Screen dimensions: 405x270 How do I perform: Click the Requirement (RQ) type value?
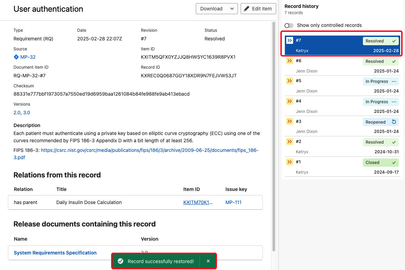(x=33, y=39)
